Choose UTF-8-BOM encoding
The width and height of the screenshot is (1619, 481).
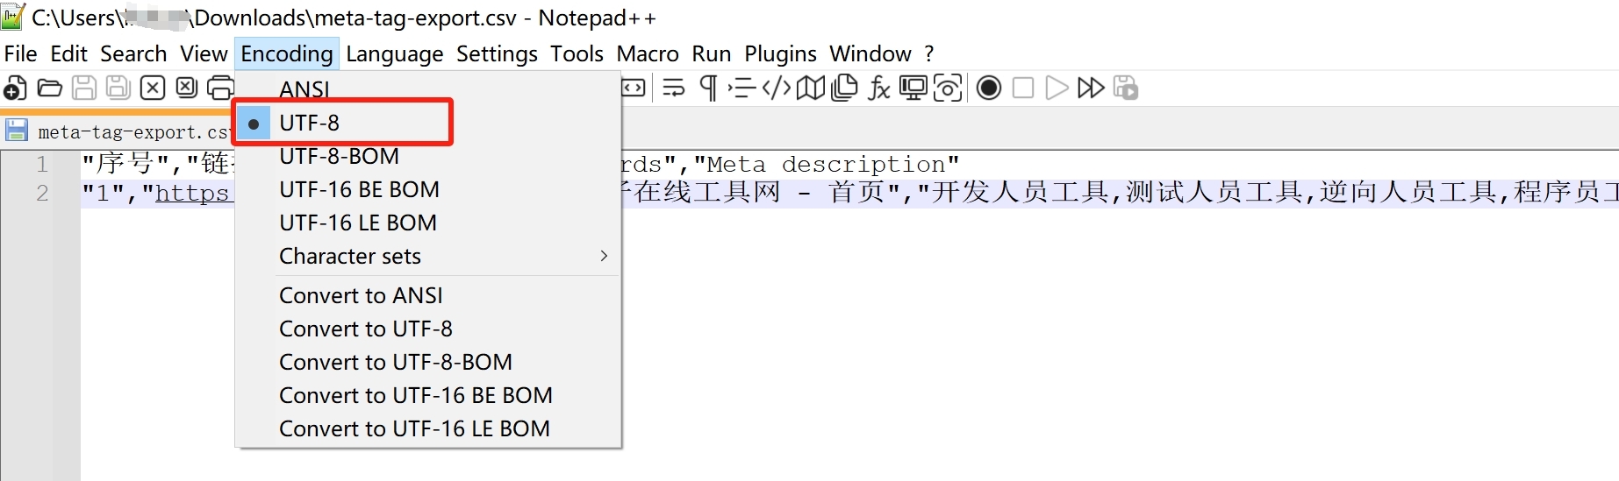click(x=339, y=156)
